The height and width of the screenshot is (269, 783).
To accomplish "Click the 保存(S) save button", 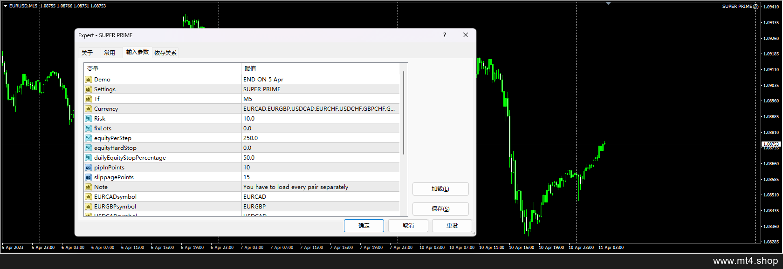I will tap(440, 209).
